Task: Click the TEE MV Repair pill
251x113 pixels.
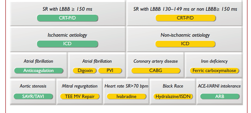Action: point(80,96)
